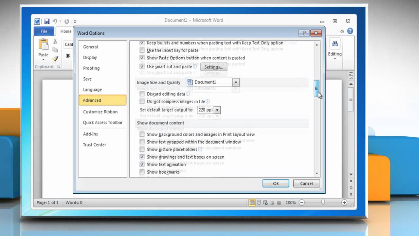This screenshot has width=419, height=236.
Task: Click info icon next to smart cut and paste
Action: (x=195, y=67)
